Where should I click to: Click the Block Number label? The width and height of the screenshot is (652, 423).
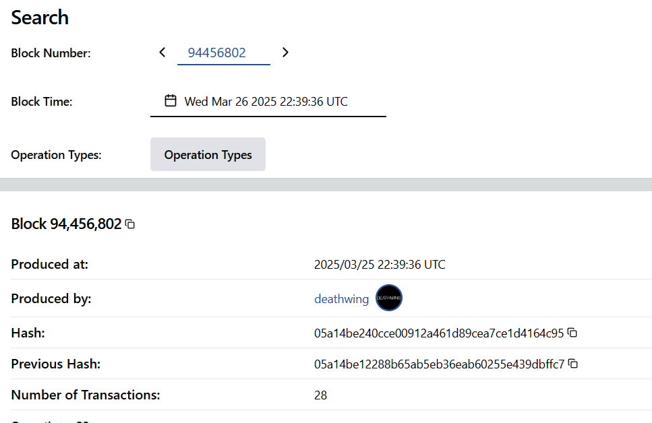51,53
